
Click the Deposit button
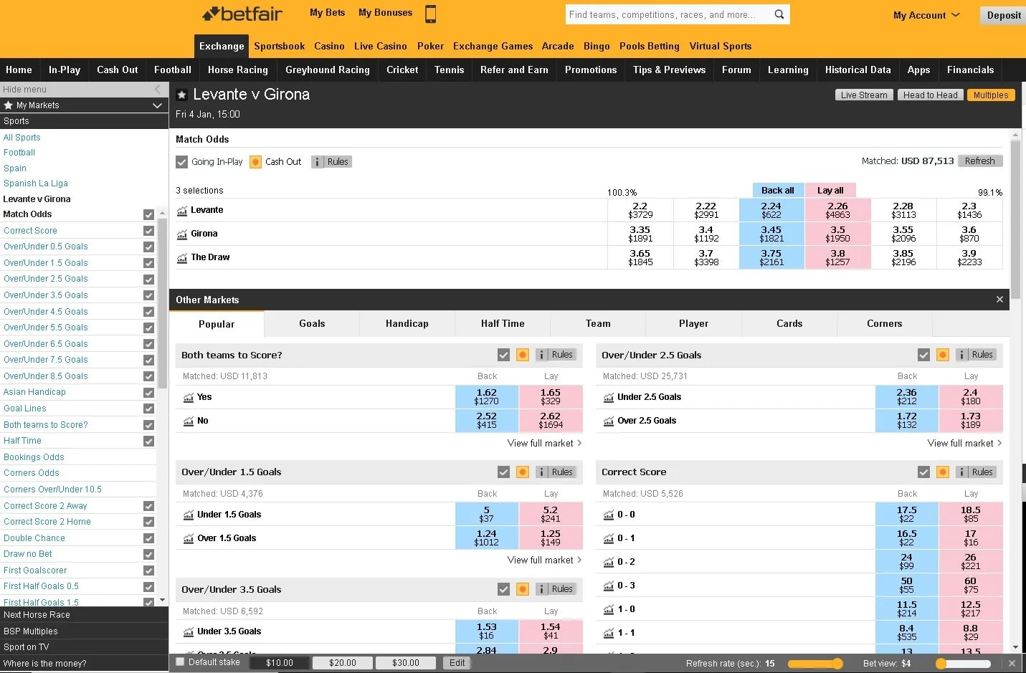(x=1003, y=15)
